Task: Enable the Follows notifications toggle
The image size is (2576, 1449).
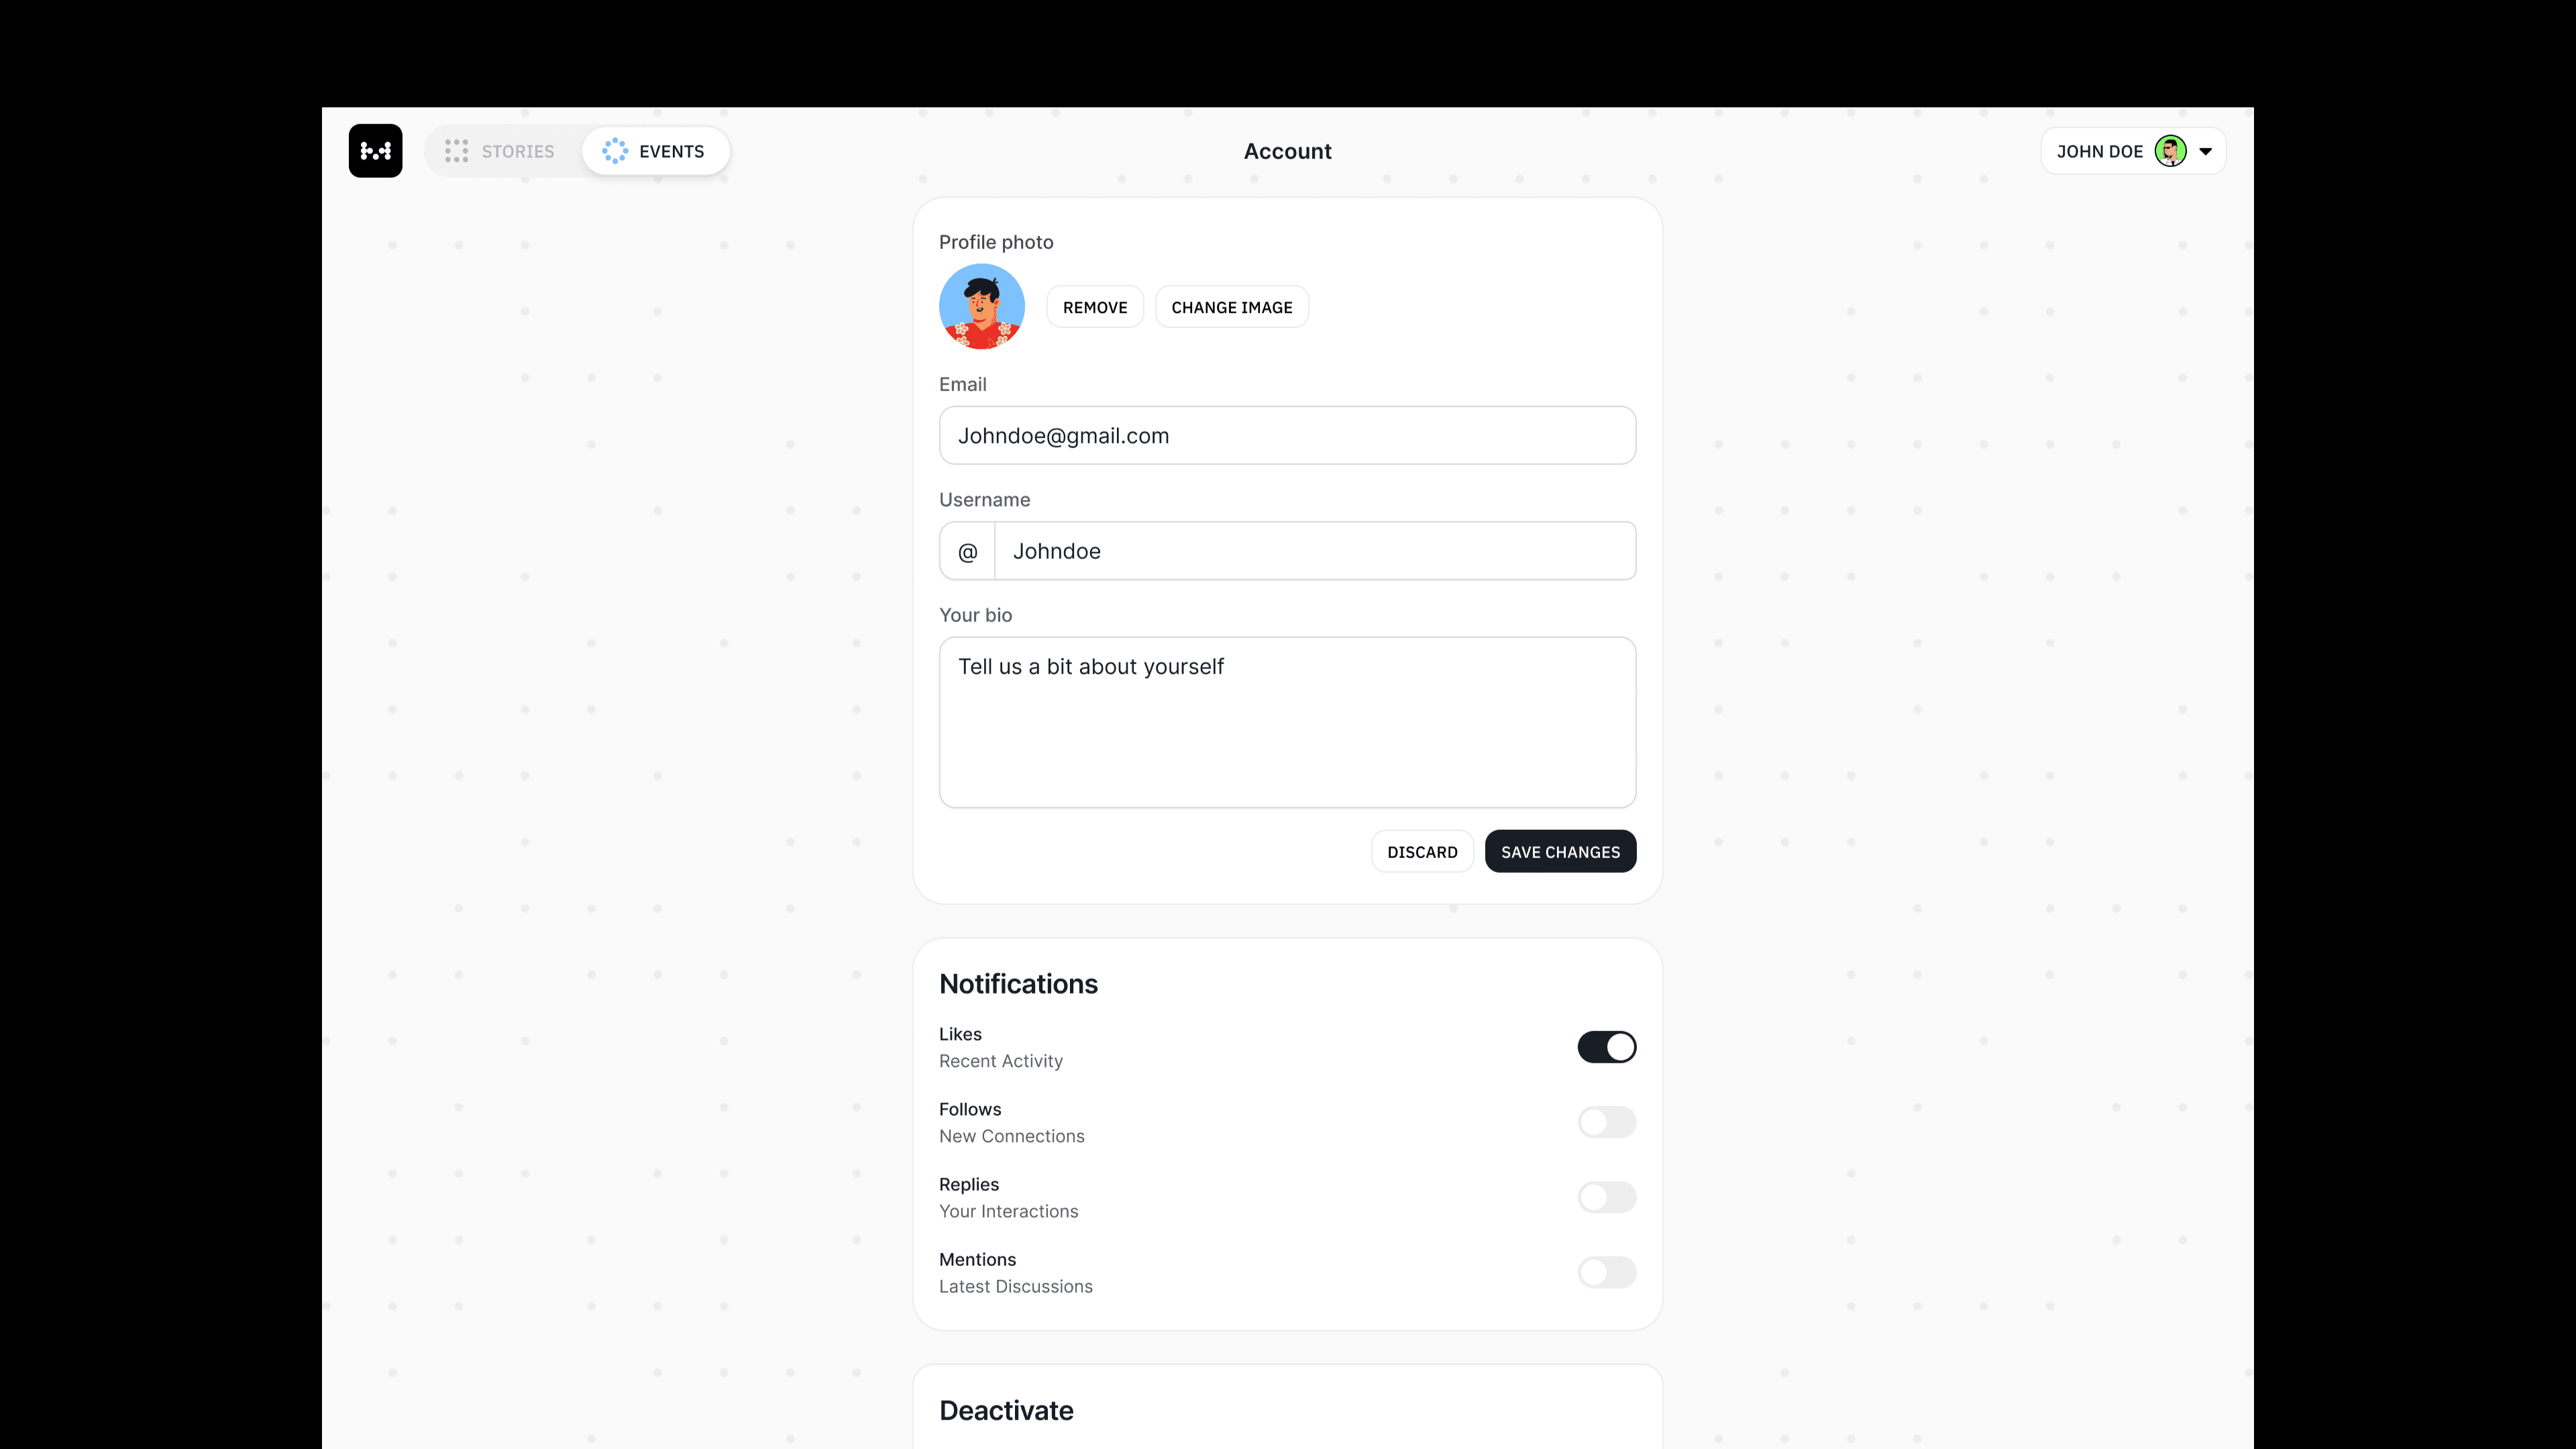Action: [1606, 1122]
